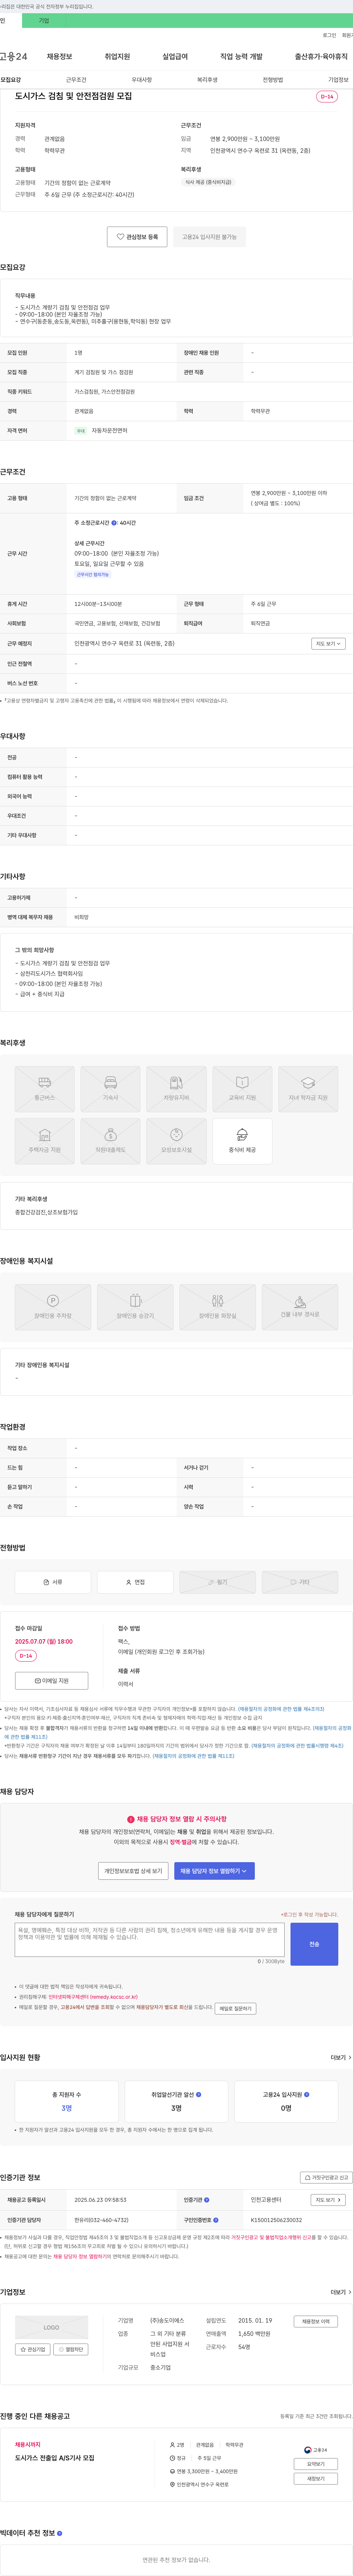
Task: Open 더보기 for 기업정보 section
Action: click(341, 2292)
